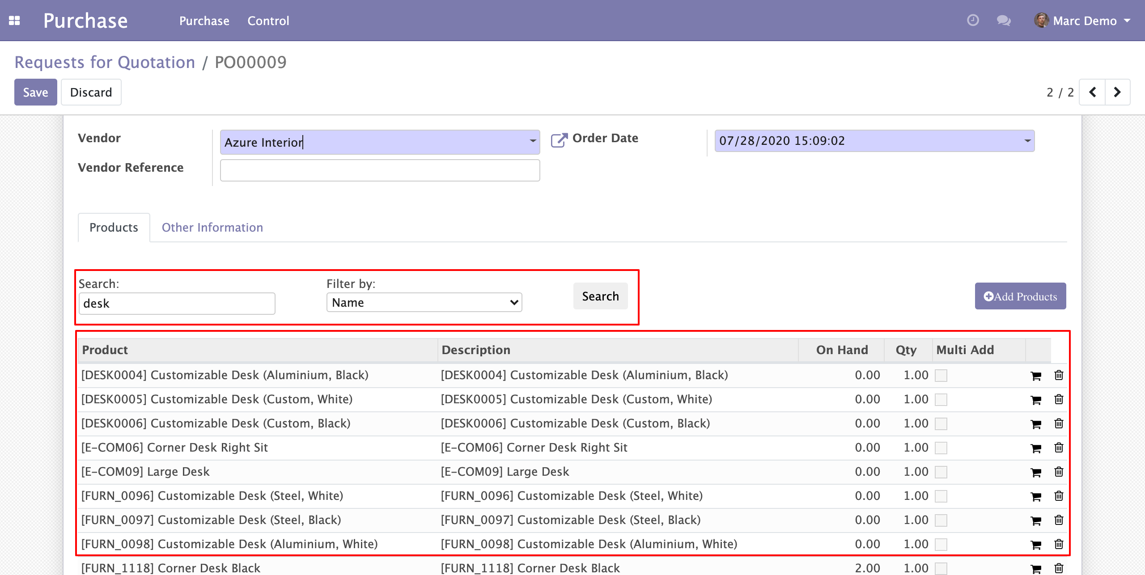The width and height of the screenshot is (1145, 575).
Task: Open the Order Date picker dropdown
Action: pos(1027,141)
